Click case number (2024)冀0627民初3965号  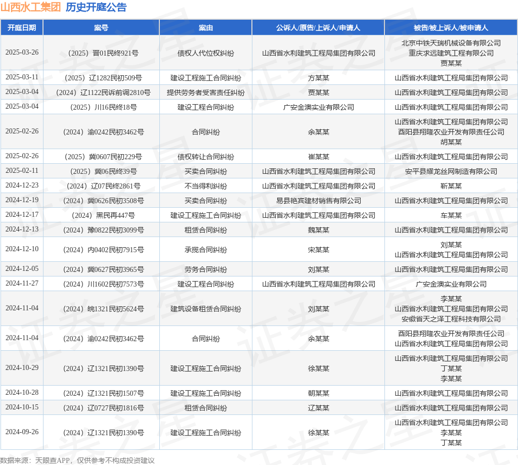[x=101, y=269]
